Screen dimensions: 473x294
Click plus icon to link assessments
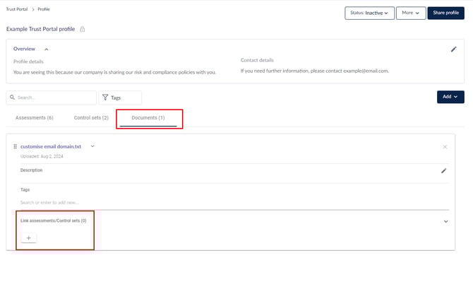[x=28, y=238]
